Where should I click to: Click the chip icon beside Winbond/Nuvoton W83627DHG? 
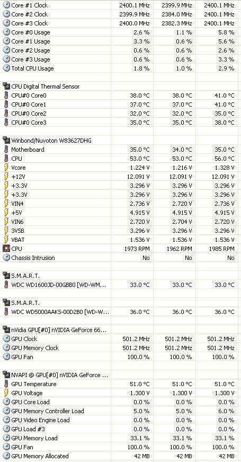click(6, 141)
